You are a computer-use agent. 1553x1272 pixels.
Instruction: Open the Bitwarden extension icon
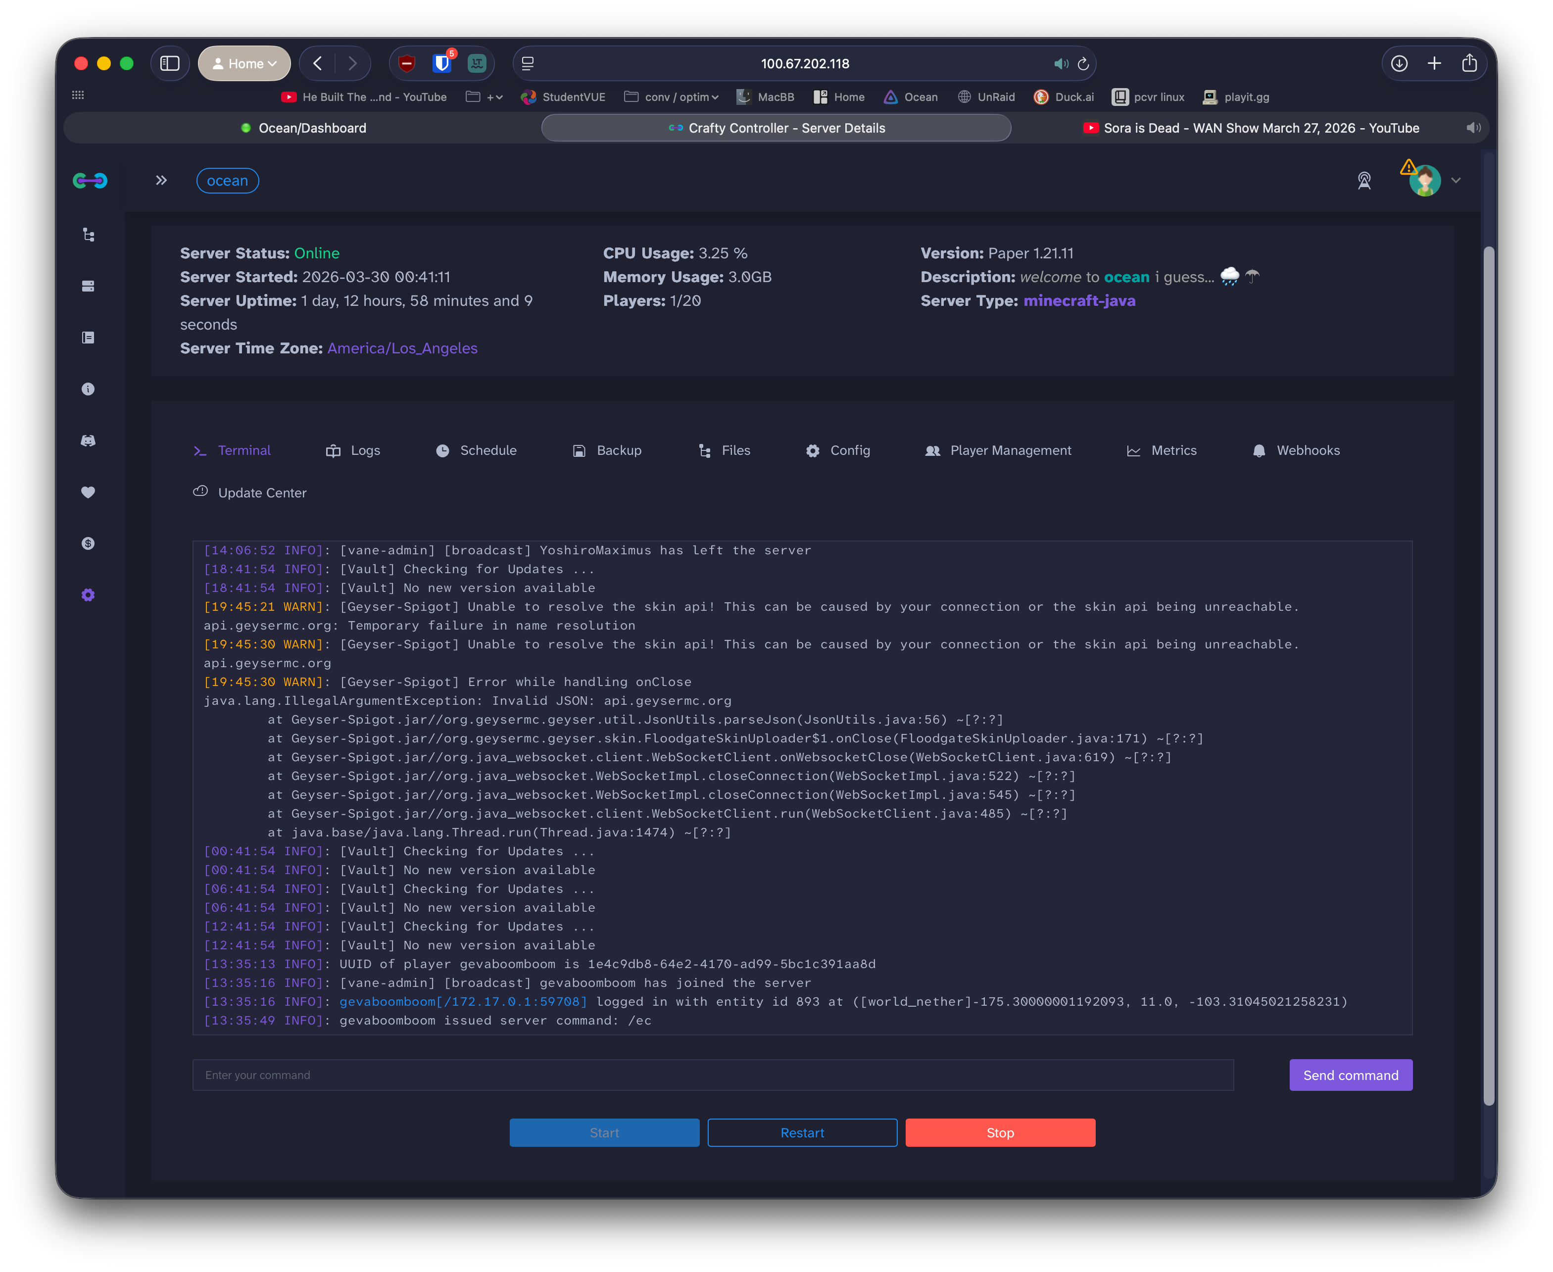[442, 64]
